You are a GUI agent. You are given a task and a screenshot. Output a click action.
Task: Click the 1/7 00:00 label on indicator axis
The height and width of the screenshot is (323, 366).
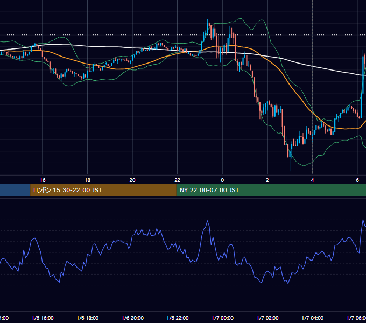[x=222, y=318]
